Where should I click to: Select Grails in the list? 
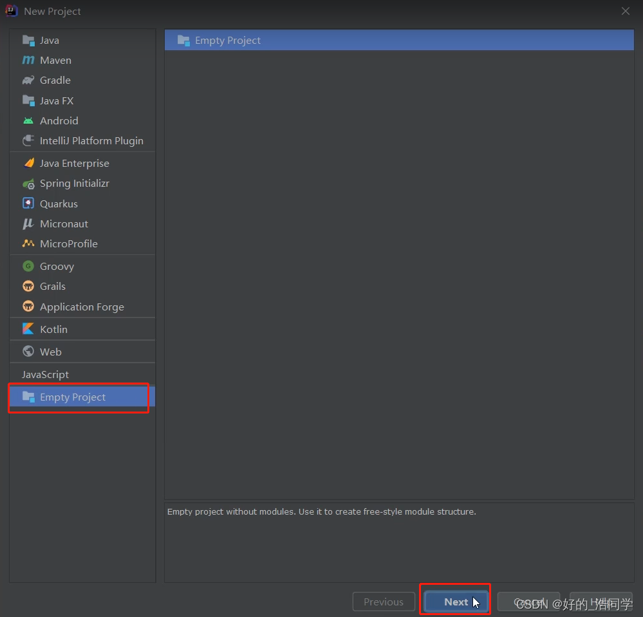pos(82,287)
